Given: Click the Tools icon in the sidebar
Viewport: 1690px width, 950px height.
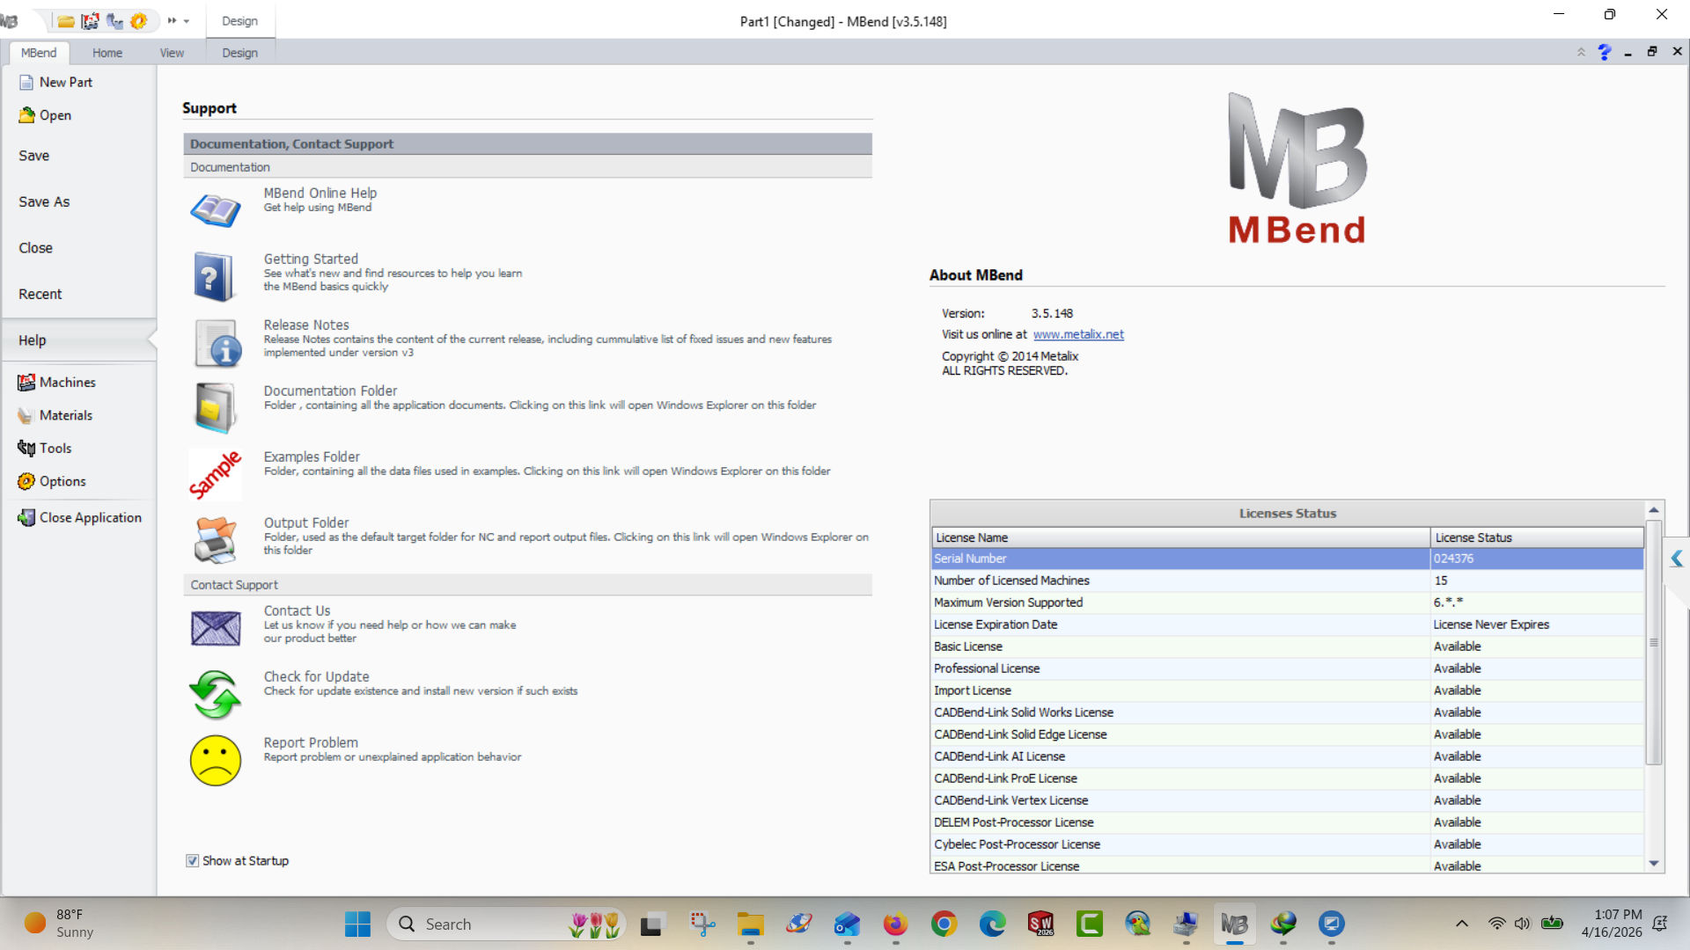Looking at the screenshot, I should pos(26,449).
